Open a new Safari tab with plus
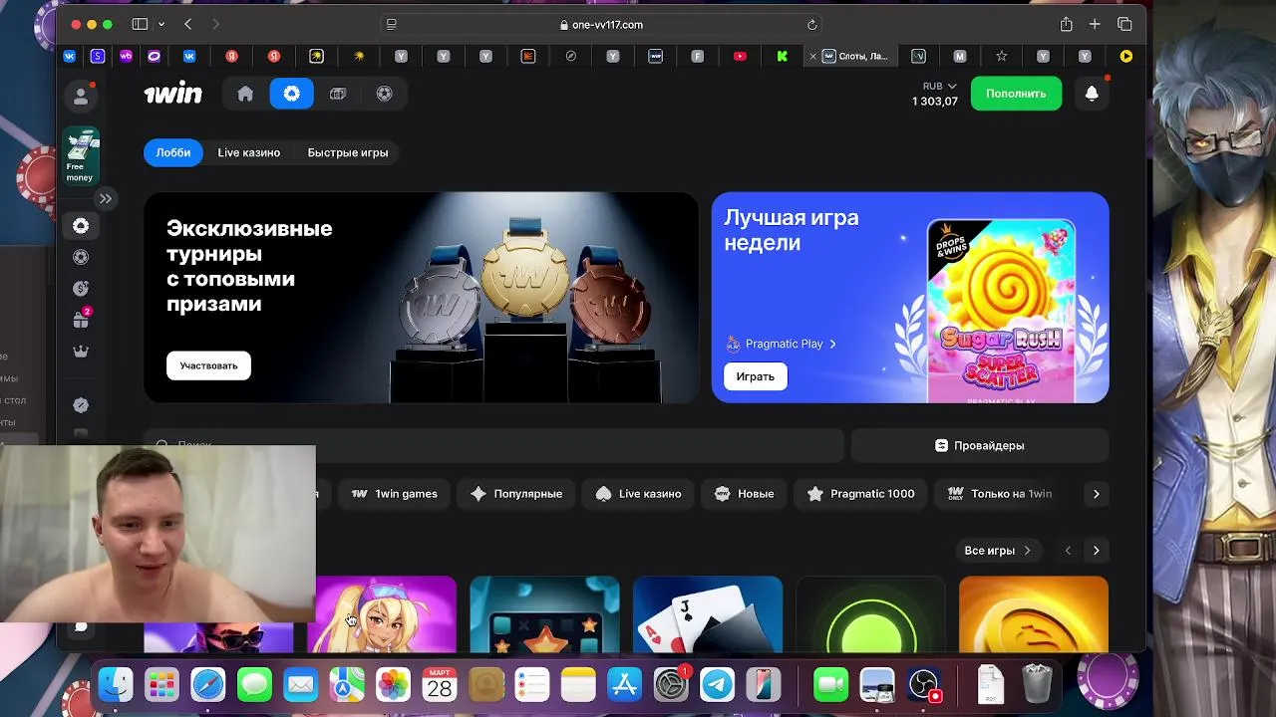Screen dimensions: 1276x717 [x=1095, y=24]
